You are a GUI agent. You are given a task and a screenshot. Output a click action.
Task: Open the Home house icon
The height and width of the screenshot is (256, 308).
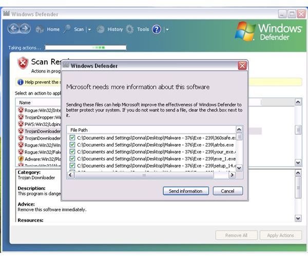40,29
